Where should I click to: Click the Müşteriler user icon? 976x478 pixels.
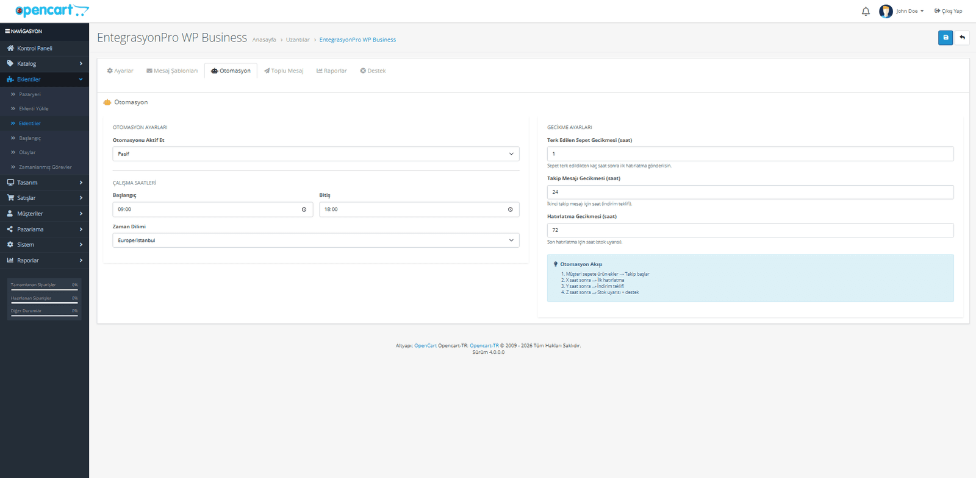coord(10,214)
